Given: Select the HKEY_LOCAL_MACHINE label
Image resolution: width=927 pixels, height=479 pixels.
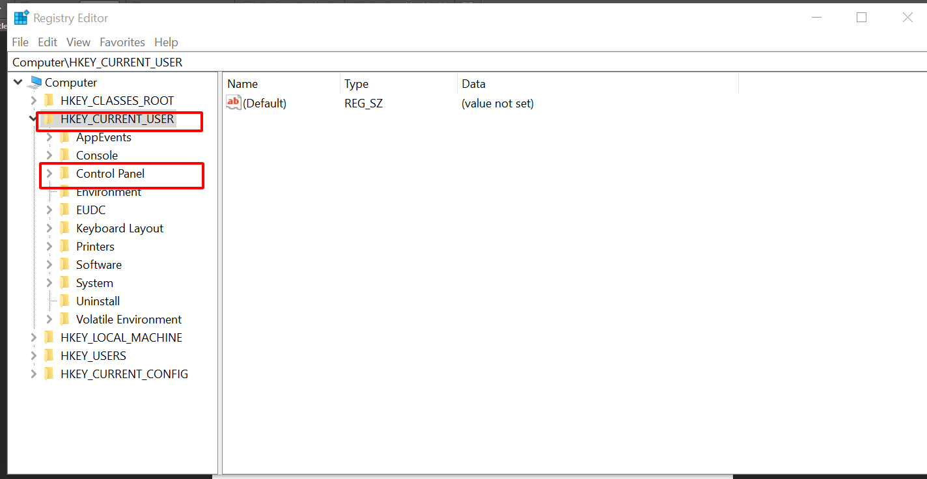Looking at the screenshot, I should point(121,338).
